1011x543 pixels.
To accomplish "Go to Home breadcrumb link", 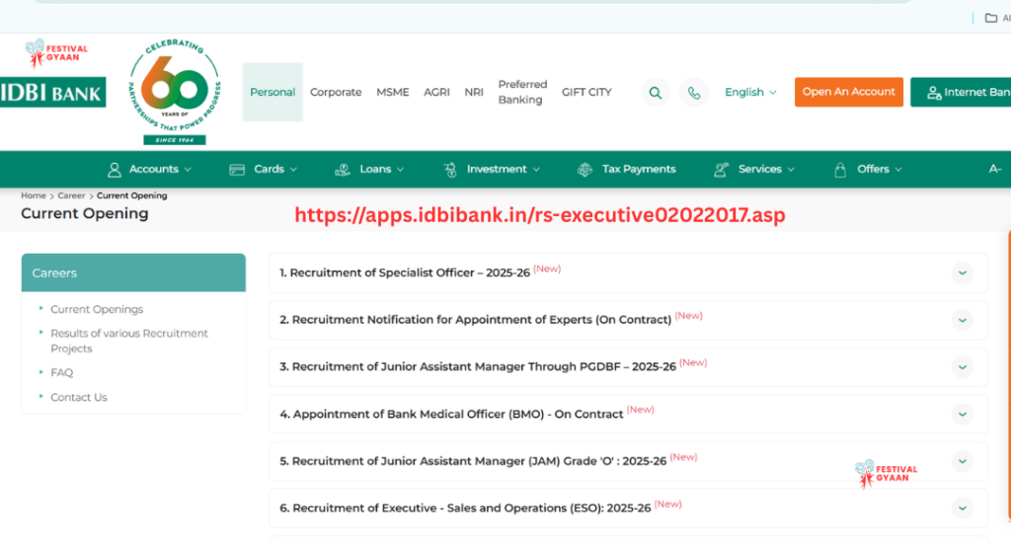I will click(x=33, y=195).
